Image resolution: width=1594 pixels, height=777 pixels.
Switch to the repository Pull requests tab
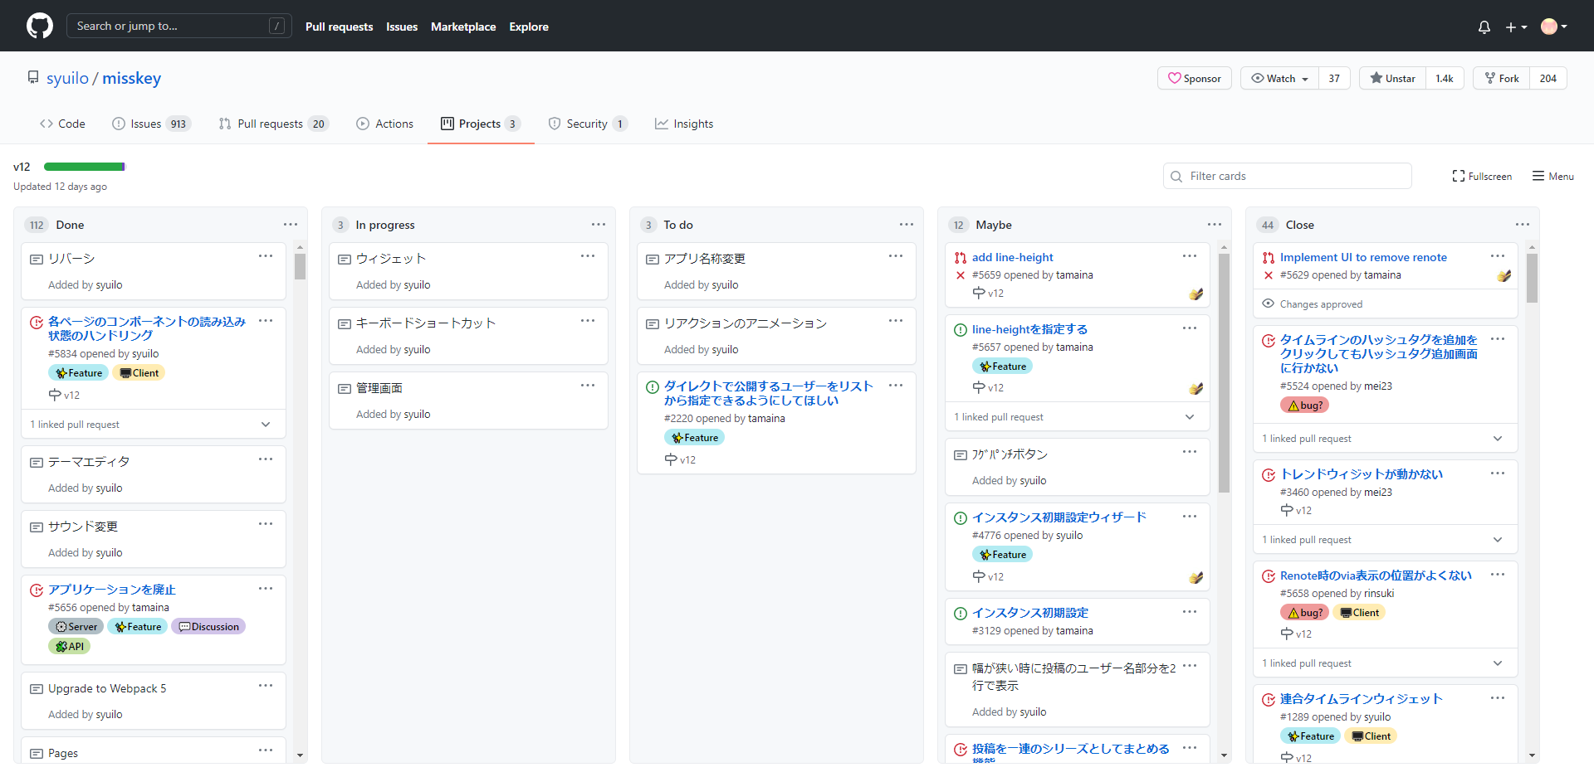point(273,124)
